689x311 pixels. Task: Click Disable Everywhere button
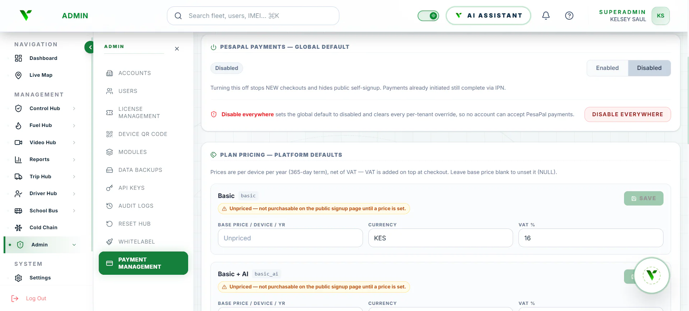(627, 114)
